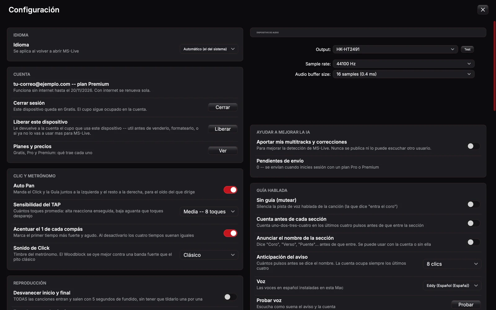Toggle Anunciar el nombre de la sección
The width and height of the screenshot is (496, 310).
pyautogui.click(x=473, y=242)
